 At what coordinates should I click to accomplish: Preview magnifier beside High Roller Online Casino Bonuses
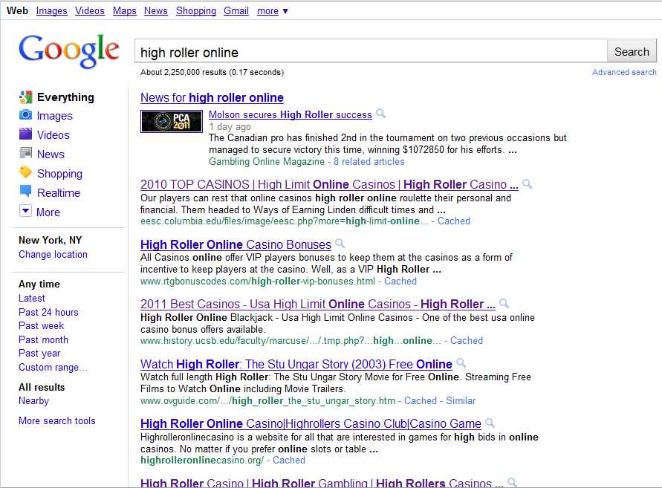pos(340,244)
